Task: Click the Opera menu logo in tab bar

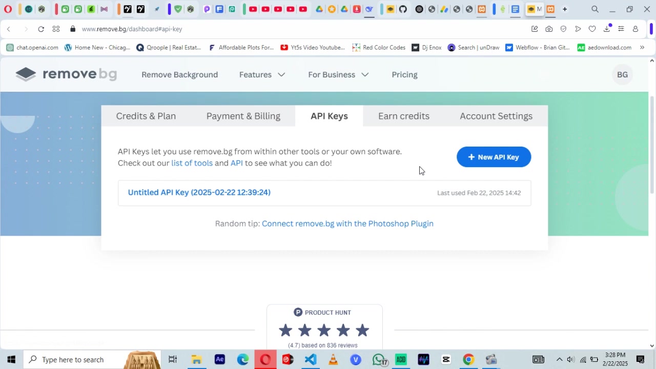Action: point(8,9)
